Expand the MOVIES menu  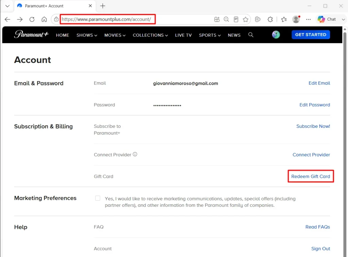click(115, 35)
